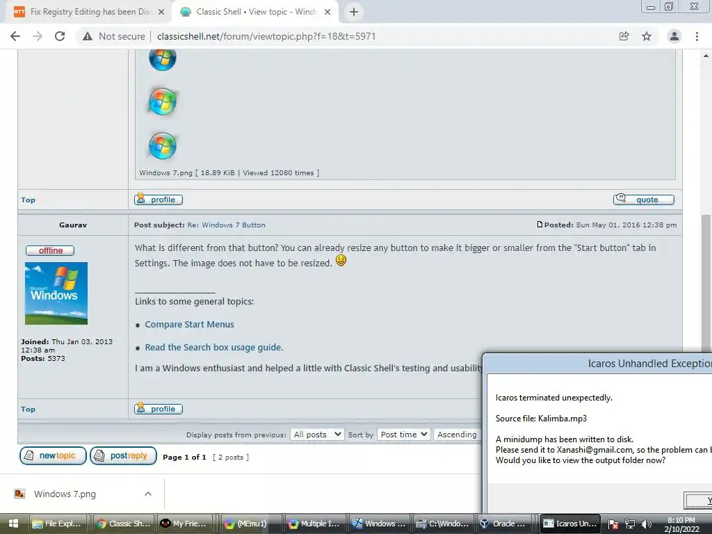
Task: Quote the first post
Action: [x=643, y=200]
